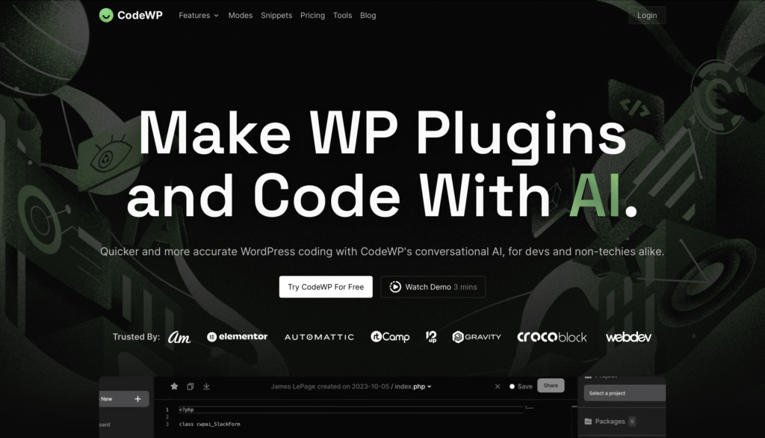Click the Elementor logo
765x438 pixels.
coord(237,337)
